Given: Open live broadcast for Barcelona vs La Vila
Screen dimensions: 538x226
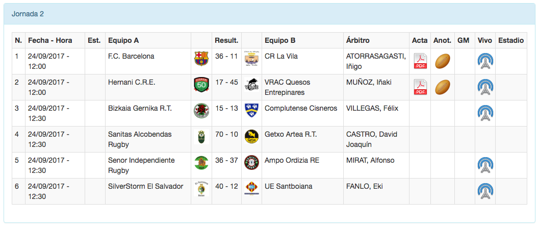Looking at the screenshot, I should 485,61.
